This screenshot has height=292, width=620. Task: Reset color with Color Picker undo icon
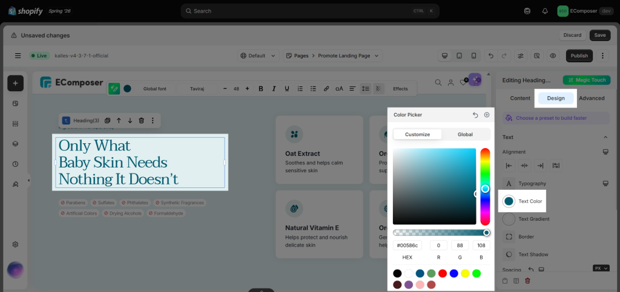[x=475, y=115]
